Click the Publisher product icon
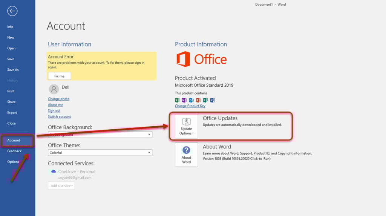Viewport: 386px width, 216px height. pyautogui.click(x=205, y=100)
